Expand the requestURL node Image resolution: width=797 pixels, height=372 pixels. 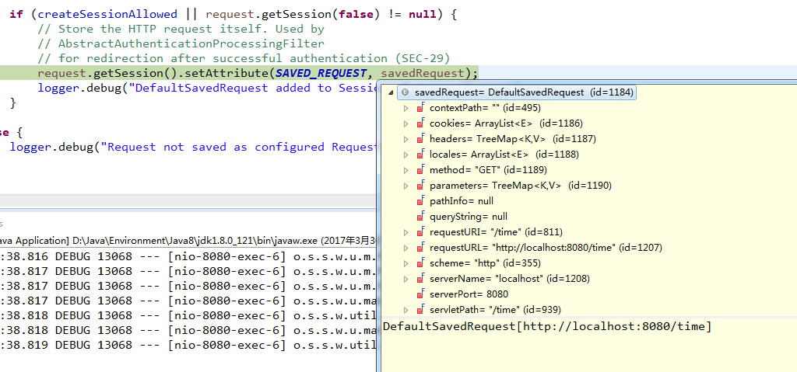point(406,248)
